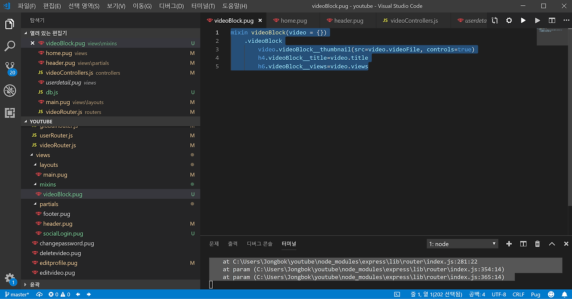Collapse the views folder in the tree
Screen dimensions: 572x299
point(43,155)
